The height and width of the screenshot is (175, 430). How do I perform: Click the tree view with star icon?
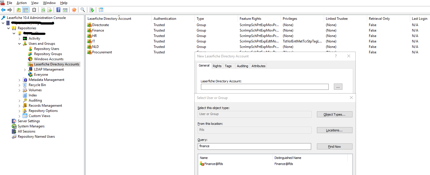(x=101, y=10)
